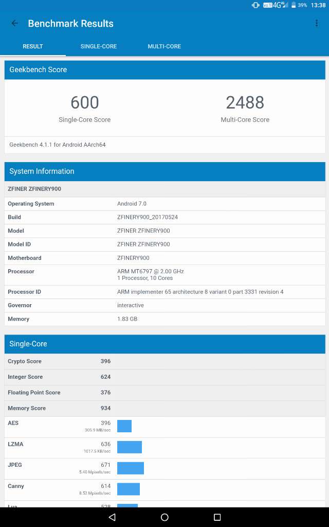
Task: Open the three-dot overflow menu
Action: point(317,23)
